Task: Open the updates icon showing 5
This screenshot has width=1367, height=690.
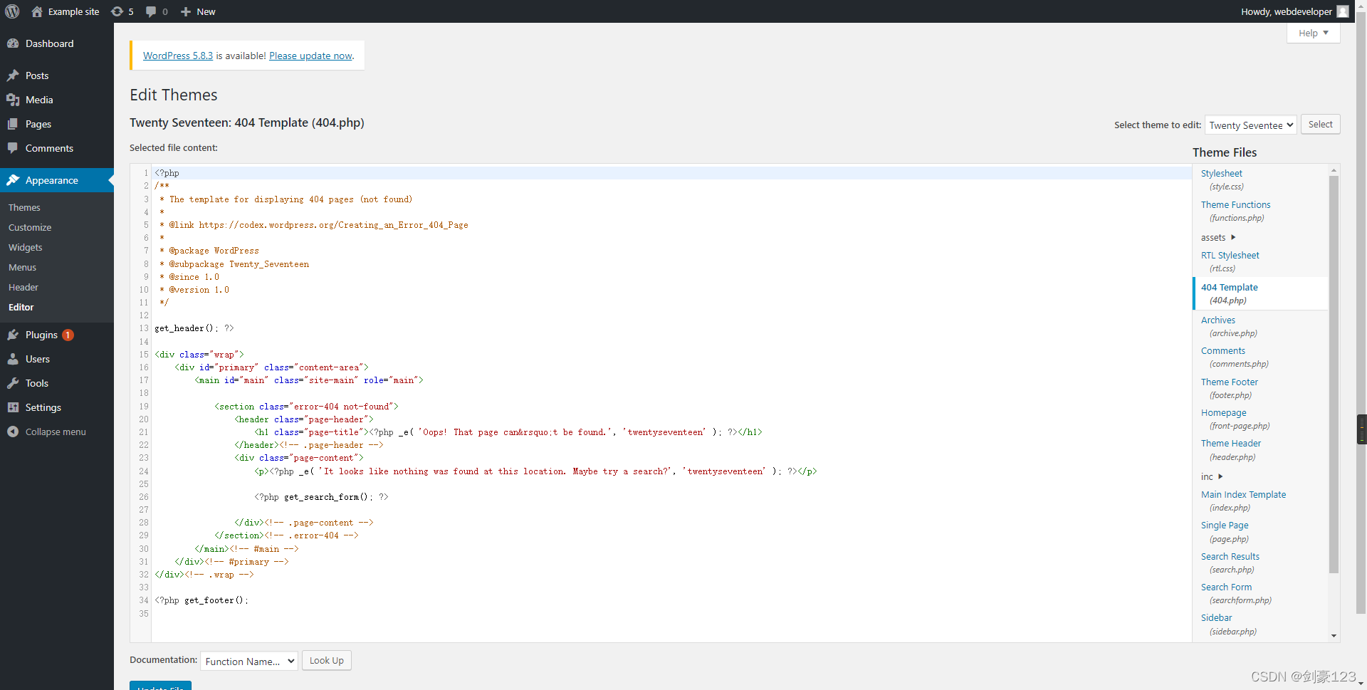Action: pyautogui.click(x=117, y=11)
